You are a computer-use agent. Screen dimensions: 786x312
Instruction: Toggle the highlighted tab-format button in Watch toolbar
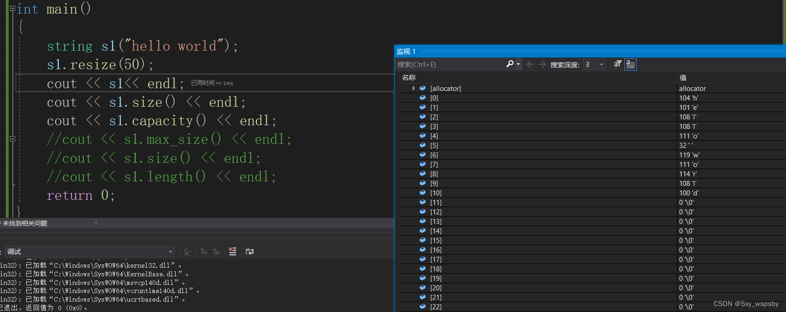[630, 65]
